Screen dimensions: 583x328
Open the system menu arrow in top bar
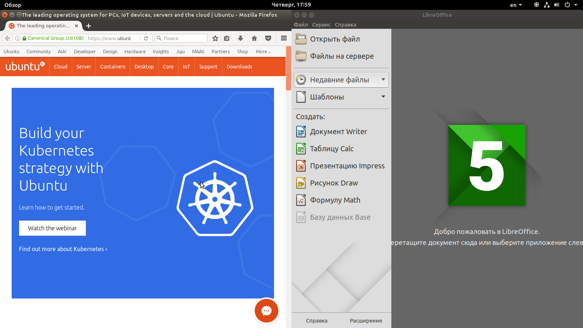pyautogui.click(x=576, y=5)
